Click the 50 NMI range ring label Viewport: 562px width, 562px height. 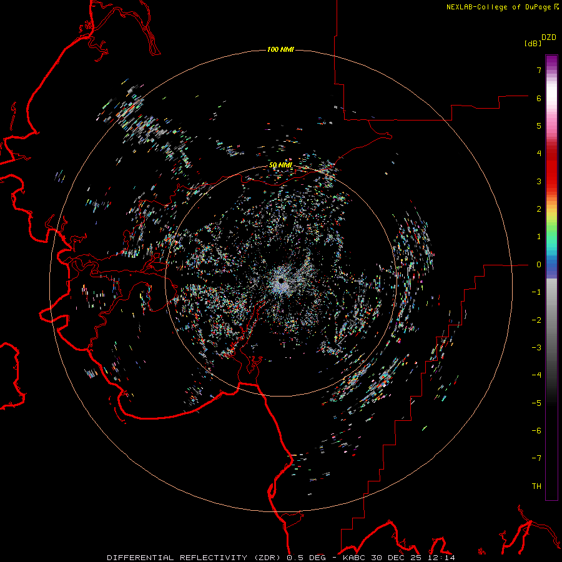pos(280,165)
